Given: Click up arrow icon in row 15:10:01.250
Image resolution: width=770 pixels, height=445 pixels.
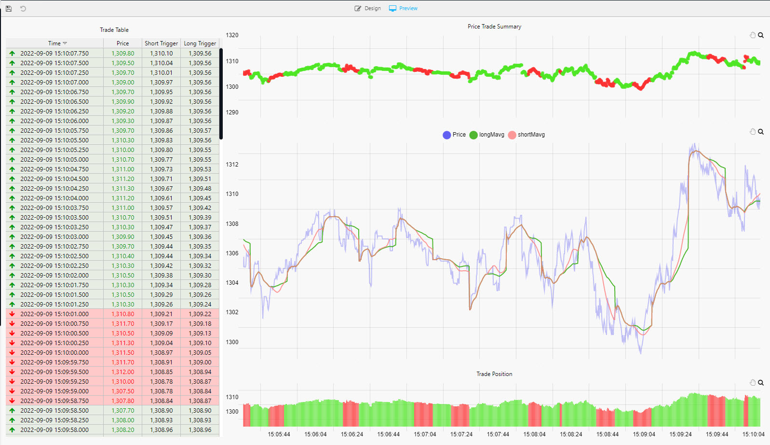Looking at the screenshot, I should click(12, 305).
